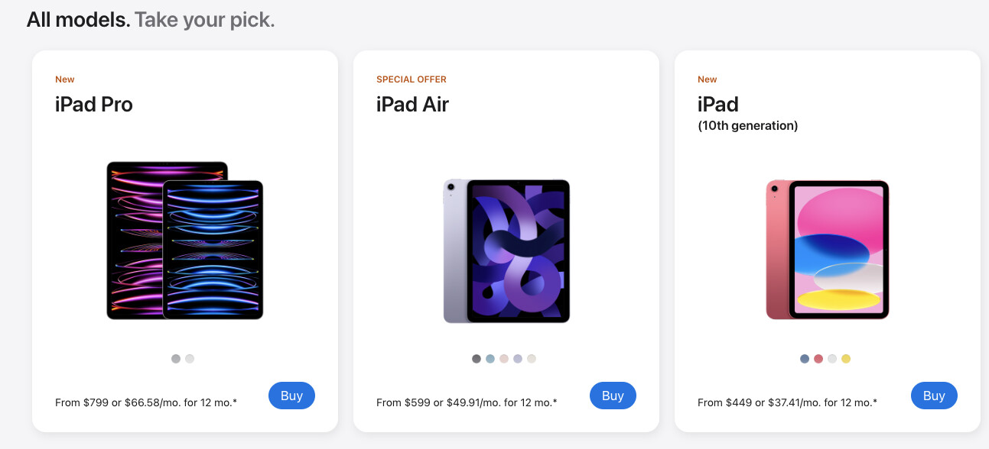This screenshot has width=989, height=449.
Task: Click Buy for the iPad Pro
Action: 291,396
